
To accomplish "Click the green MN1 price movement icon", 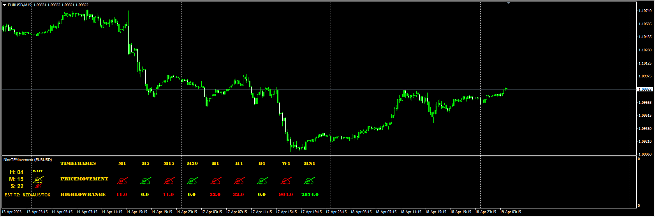I will tap(309, 181).
